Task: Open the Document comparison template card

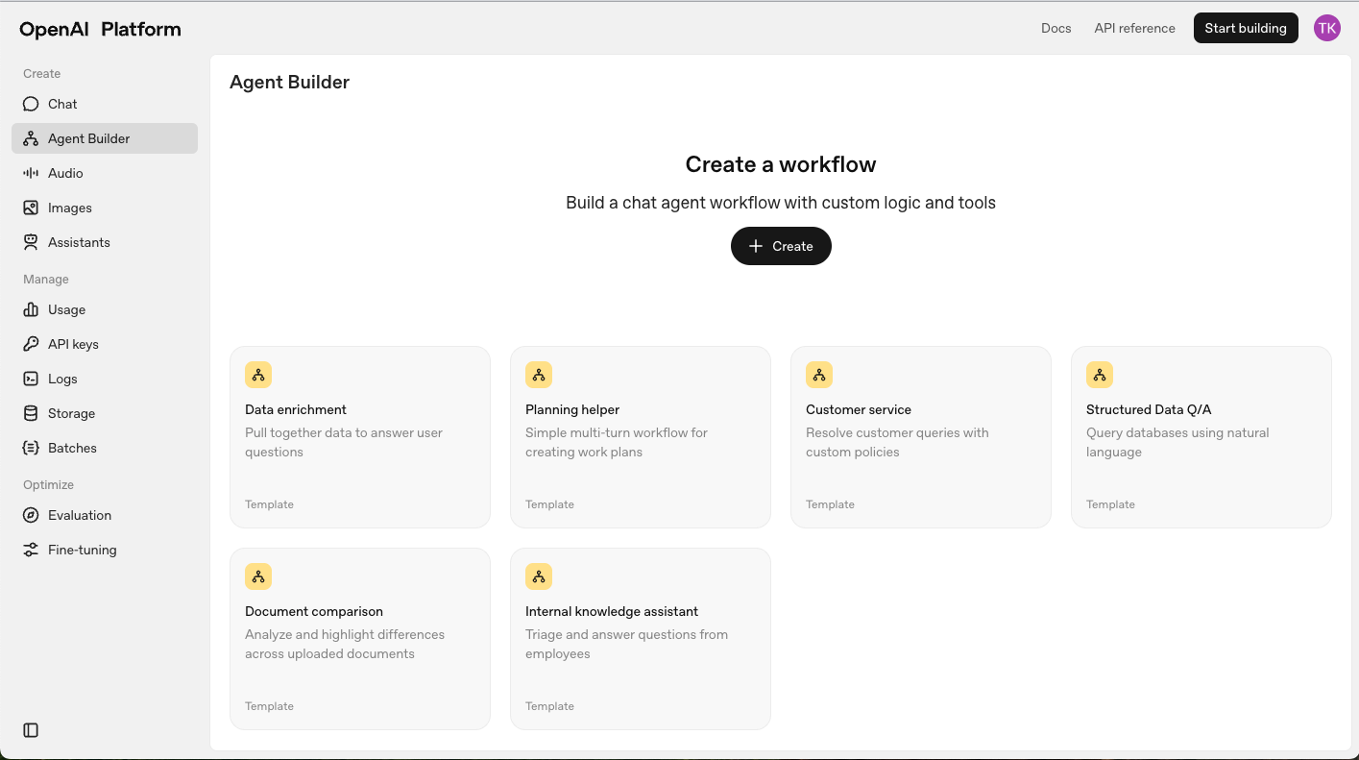Action: click(359, 638)
